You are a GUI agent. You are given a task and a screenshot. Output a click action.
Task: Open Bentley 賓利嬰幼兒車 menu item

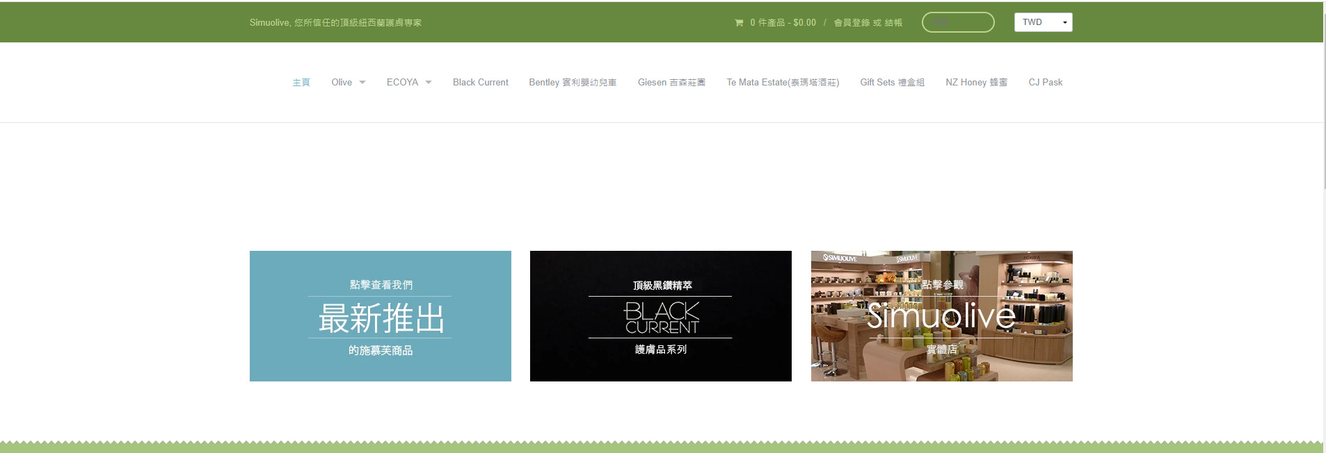click(x=573, y=82)
